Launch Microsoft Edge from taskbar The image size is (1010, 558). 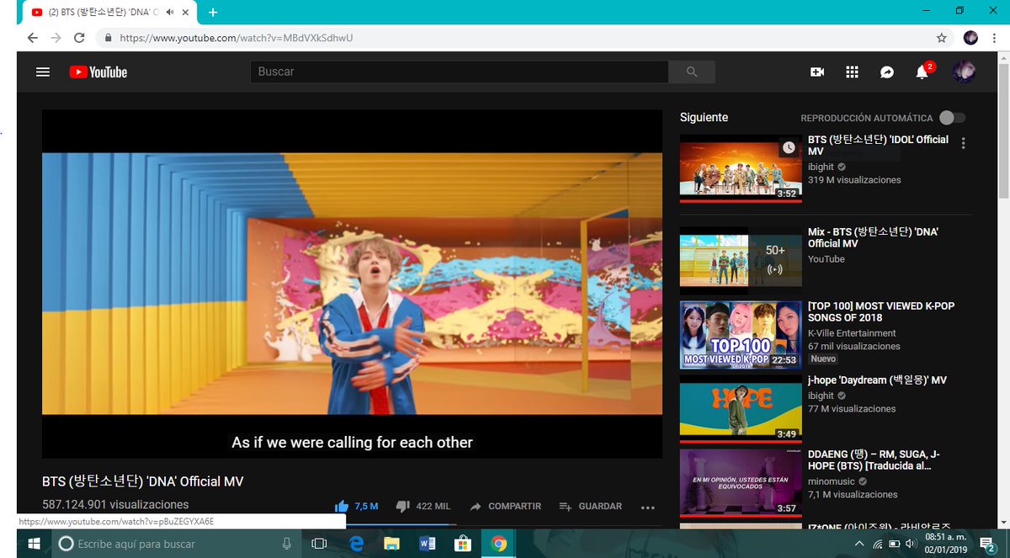356,544
